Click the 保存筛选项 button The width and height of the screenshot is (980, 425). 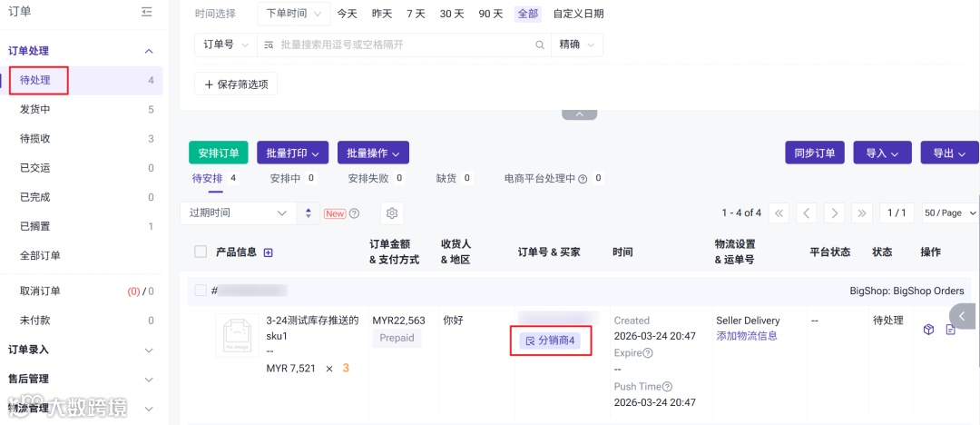point(236,84)
